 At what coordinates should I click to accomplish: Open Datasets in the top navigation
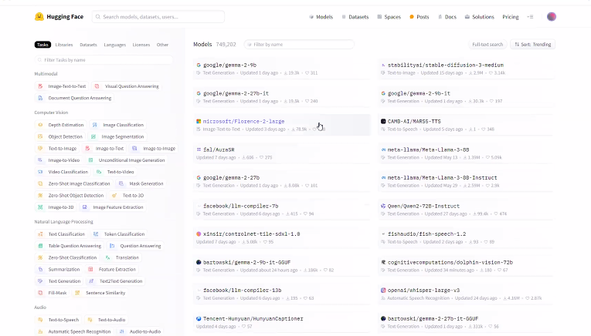(x=355, y=17)
